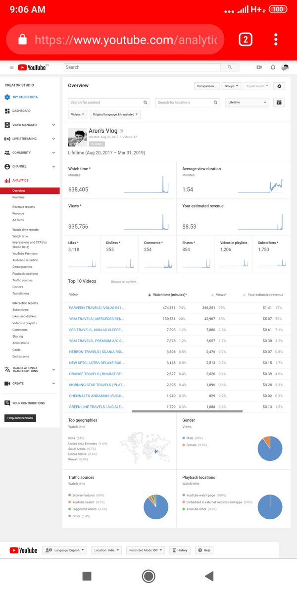Open Original language & translated dropdown
Image resolution: width=297 pixels, height=594 pixels.
115,114
